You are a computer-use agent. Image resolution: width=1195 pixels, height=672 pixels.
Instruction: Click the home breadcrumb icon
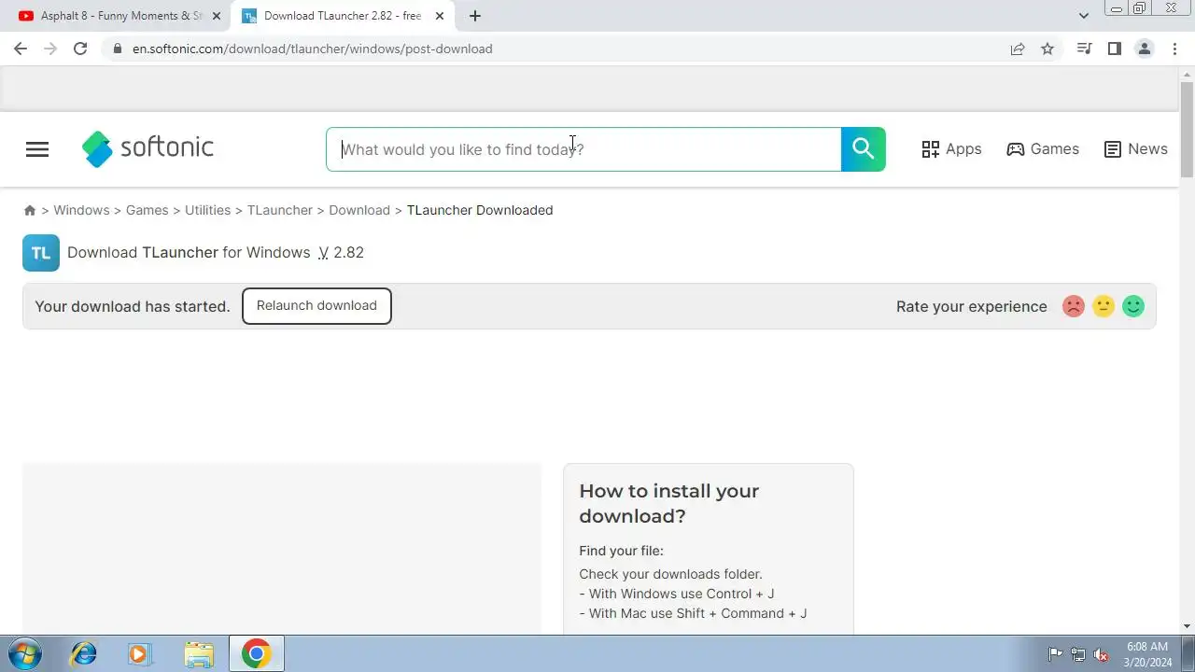30,210
